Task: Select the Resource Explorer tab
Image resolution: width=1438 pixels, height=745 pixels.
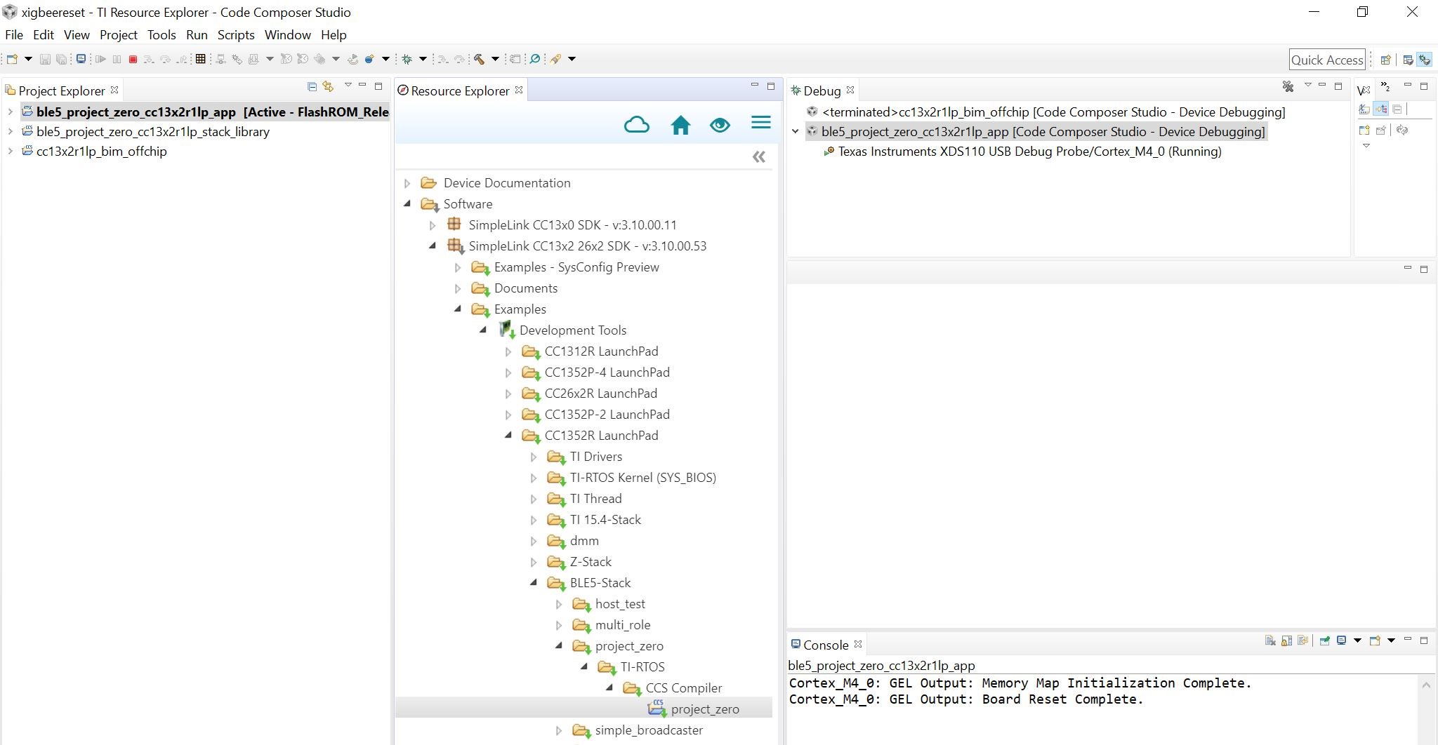Action: pyautogui.click(x=460, y=90)
